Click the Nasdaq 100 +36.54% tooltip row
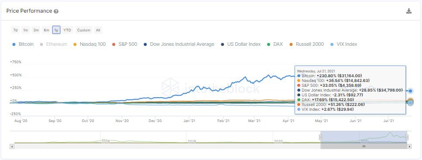Screen dimensions: 422x160 (333, 81)
